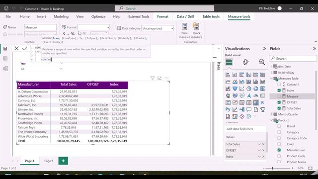Viewport: 318px width, 179px height.
Task: Remove the OFFSET field from Values
Action: pyautogui.click(x=263, y=150)
